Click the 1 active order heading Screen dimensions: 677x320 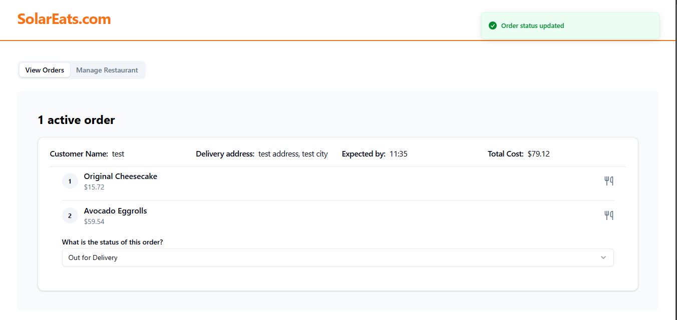pyautogui.click(x=76, y=120)
